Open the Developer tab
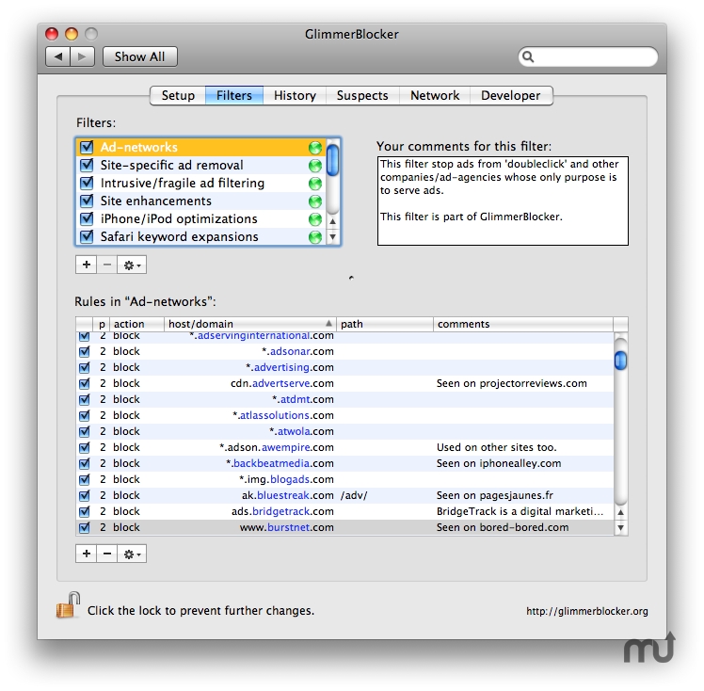 pyautogui.click(x=511, y=96)
